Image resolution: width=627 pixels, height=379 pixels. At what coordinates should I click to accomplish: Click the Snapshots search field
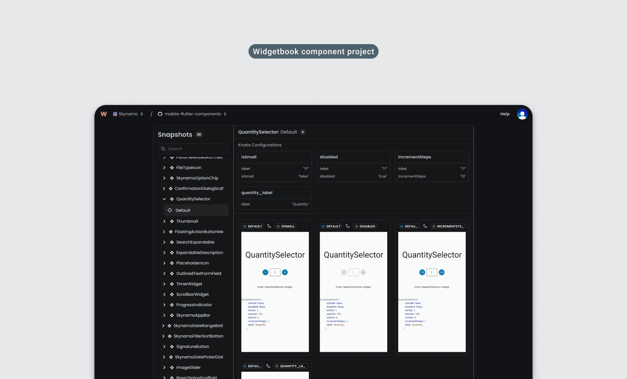pos(193,149)
